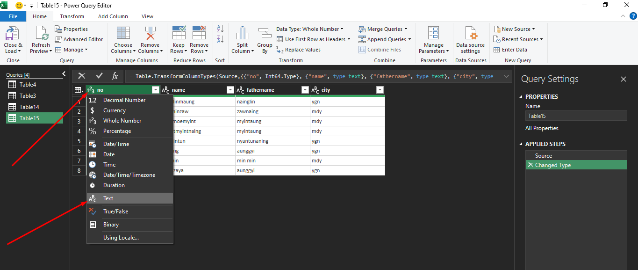
Task: Open filter dropdown of no column
Action: click(156, 90)
